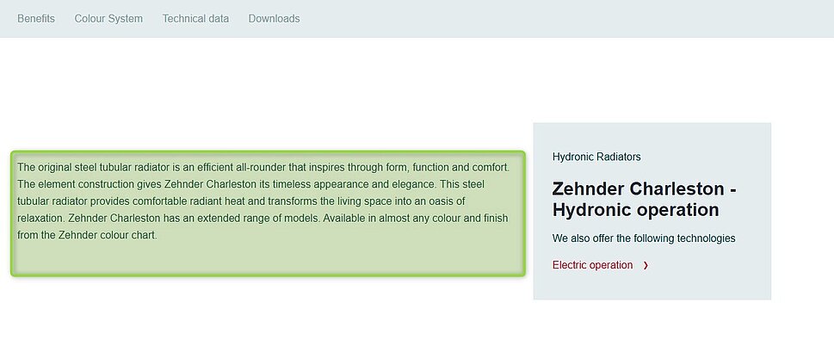This screenshot has width=834, height=358.
Task: Follow the Electric operation link
Action: click(592, 265)
